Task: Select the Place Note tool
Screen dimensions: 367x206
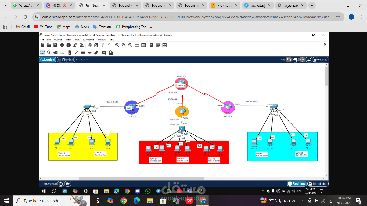Action: click(x=70, y=53)
